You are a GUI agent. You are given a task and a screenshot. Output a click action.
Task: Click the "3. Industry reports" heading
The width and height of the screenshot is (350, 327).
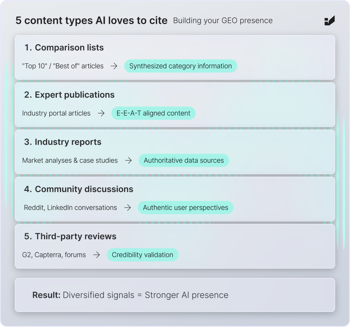click(63, 142)
